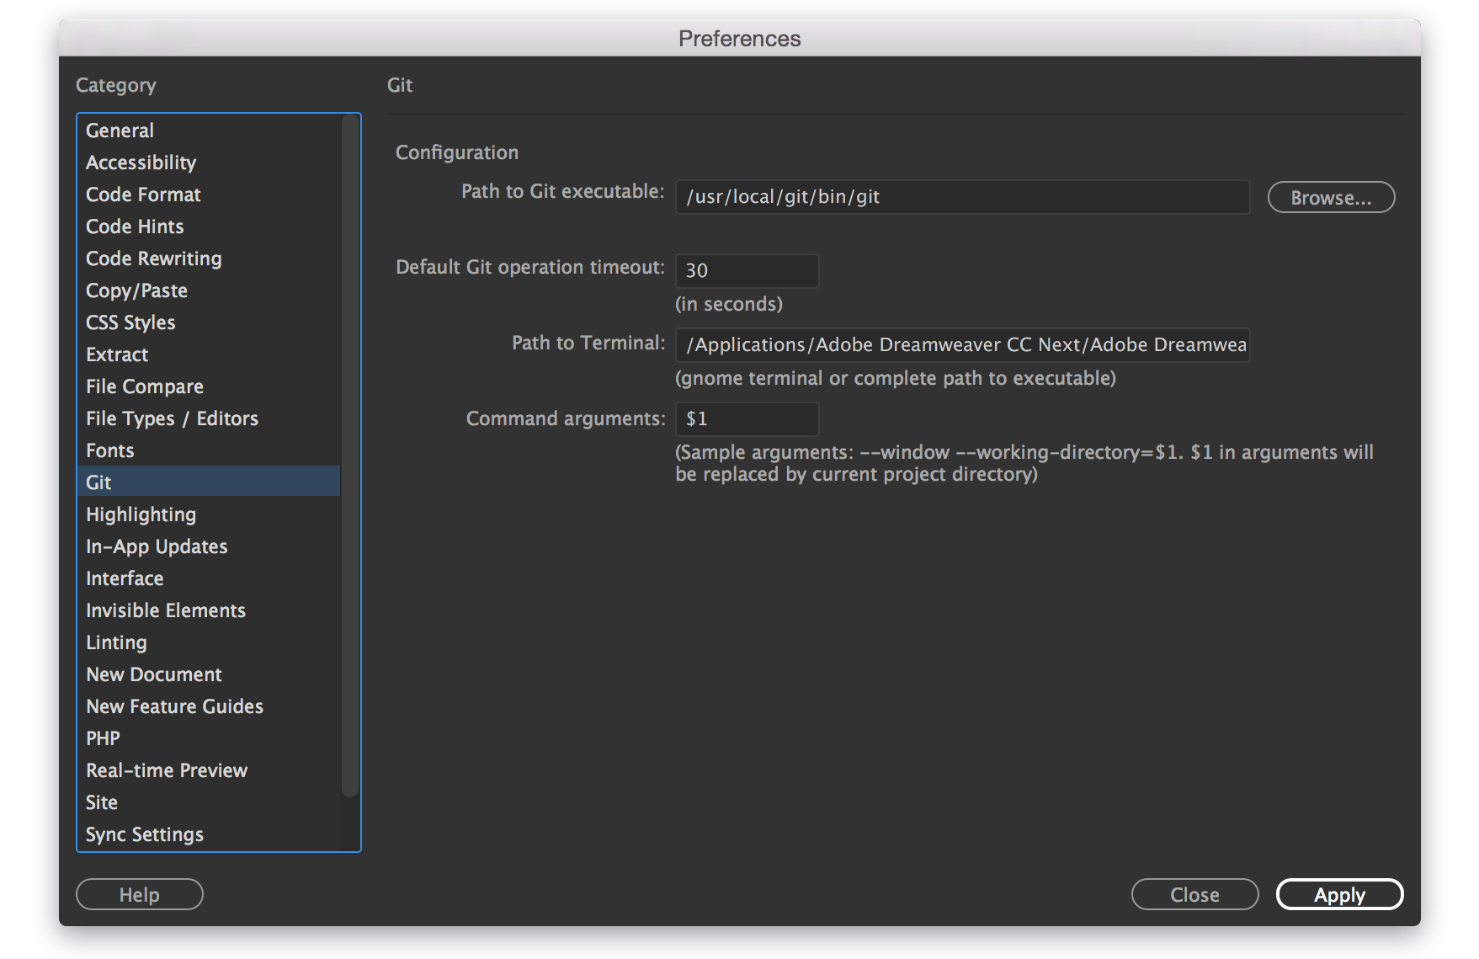Edit the Default Git operation timeout field

coord(746,269)
